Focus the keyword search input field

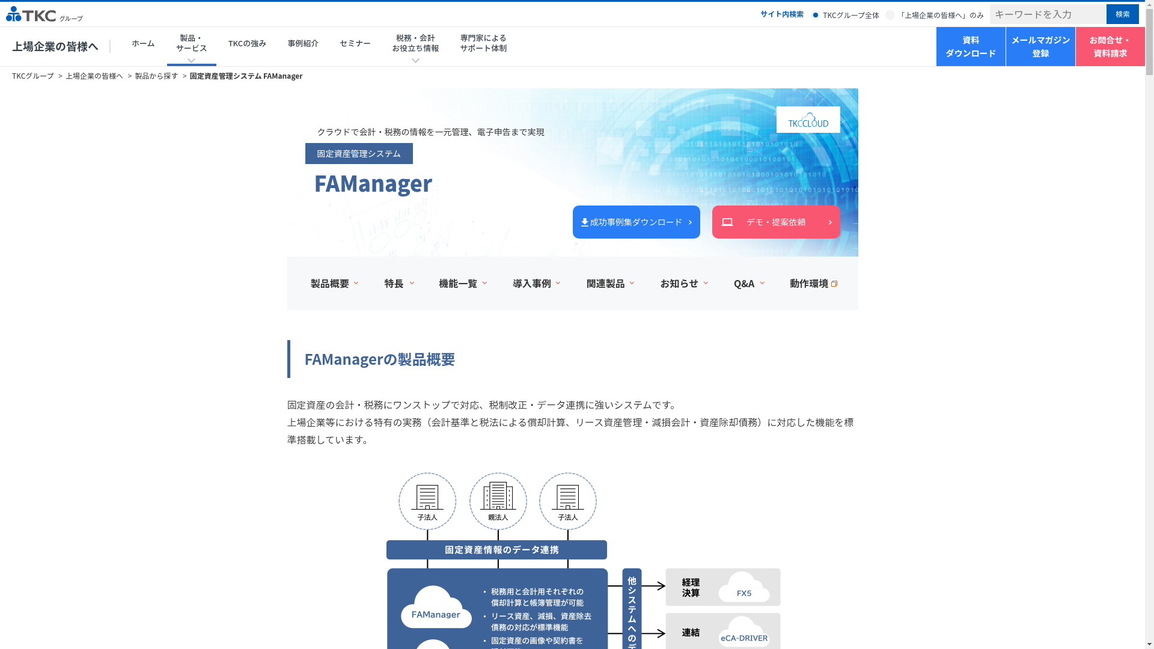(1047, 14)
